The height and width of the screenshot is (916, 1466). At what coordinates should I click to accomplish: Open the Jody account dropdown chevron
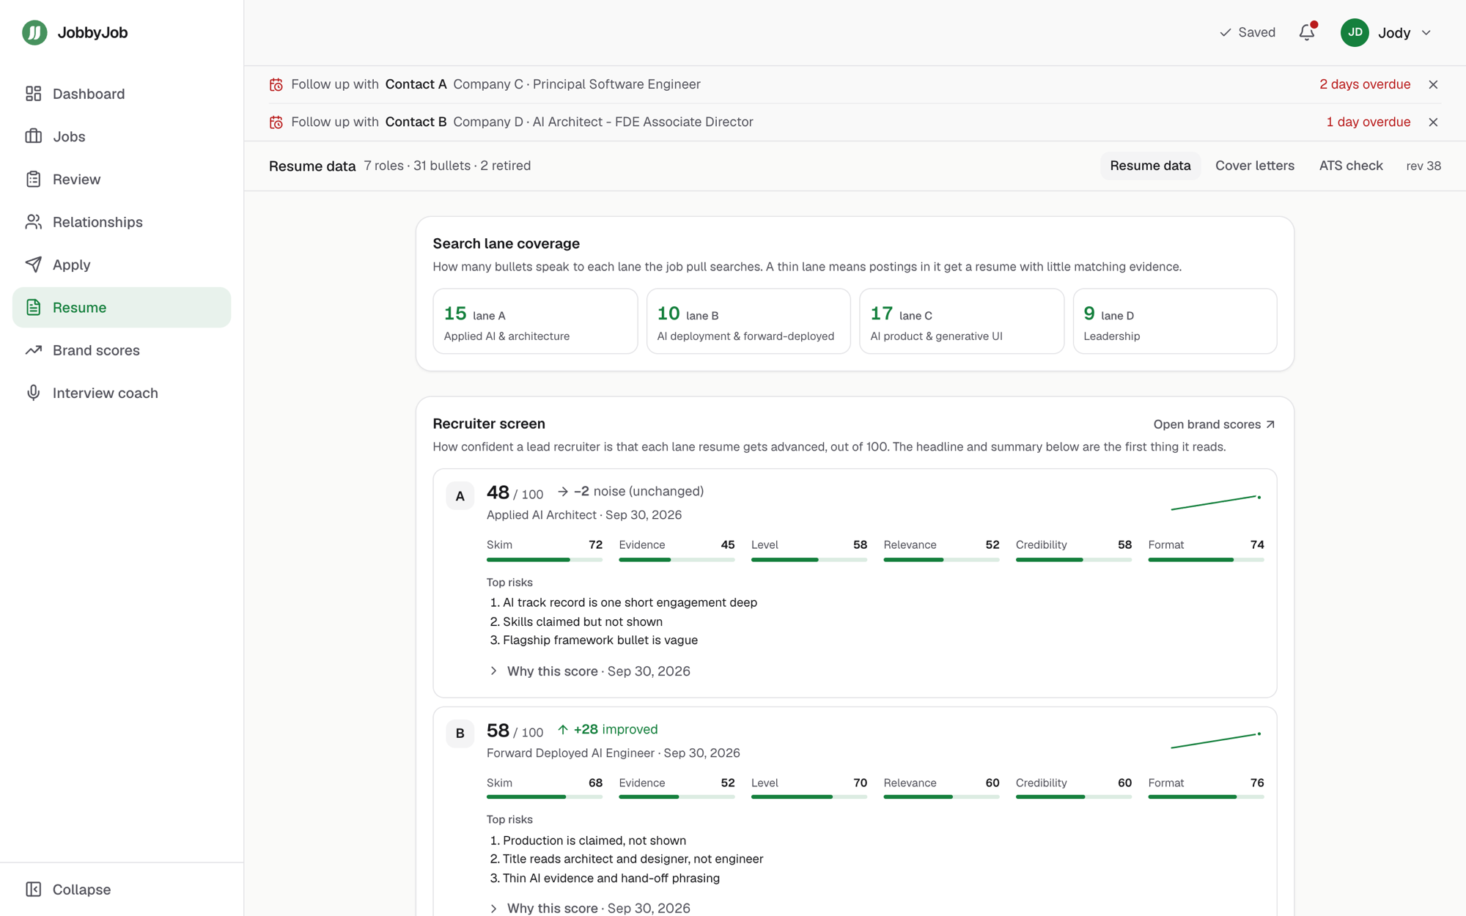point(1426,32)
